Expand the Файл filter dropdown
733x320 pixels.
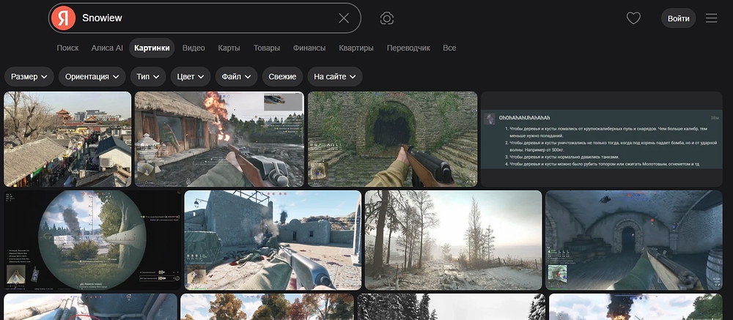[x=236, y=77]
